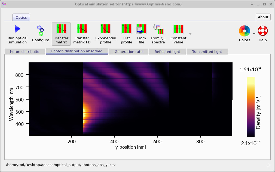Run the optical simulation
The image size is (275, 172).
tap(17, 34)
